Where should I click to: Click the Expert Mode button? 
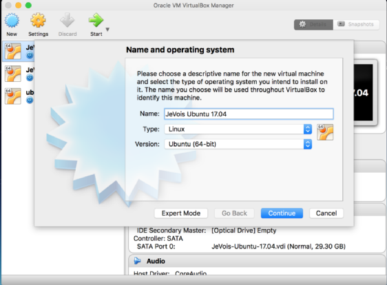pos(181,213)
